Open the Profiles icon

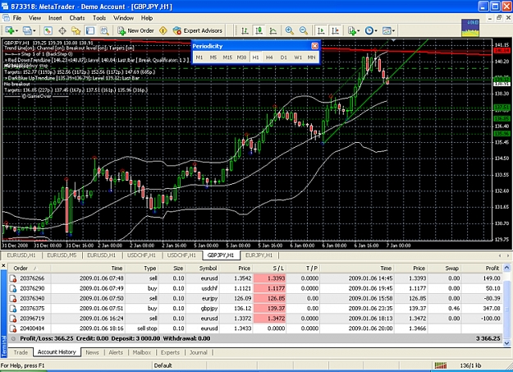coord(27,30)
